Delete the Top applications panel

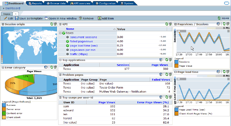point(170,60)
